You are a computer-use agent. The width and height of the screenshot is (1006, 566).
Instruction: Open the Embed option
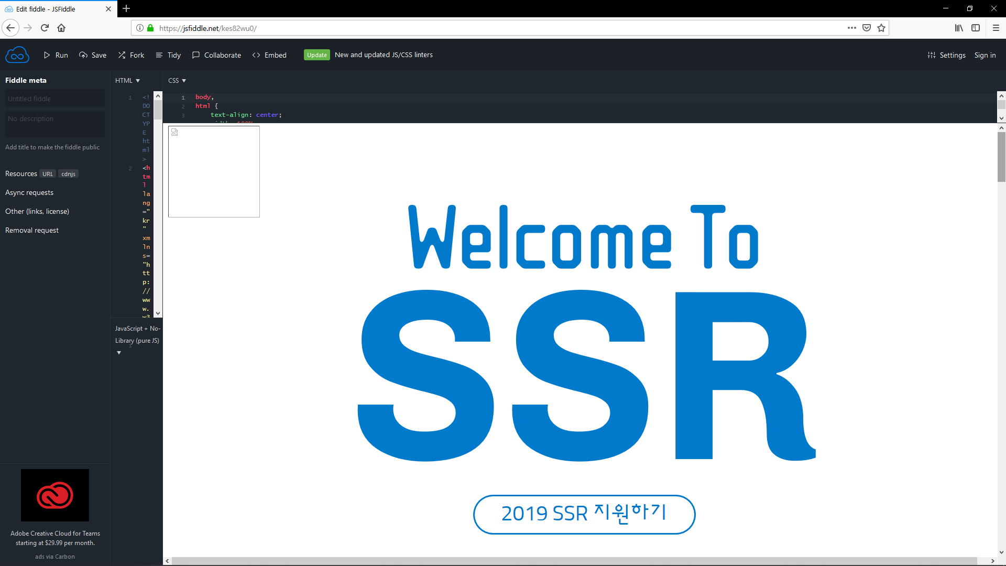pyautogui.click(x=269, y=55)
